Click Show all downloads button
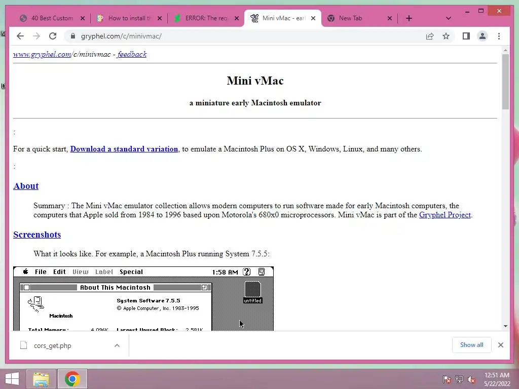Screen dimensions: 519x389 [x=472, y=345]
